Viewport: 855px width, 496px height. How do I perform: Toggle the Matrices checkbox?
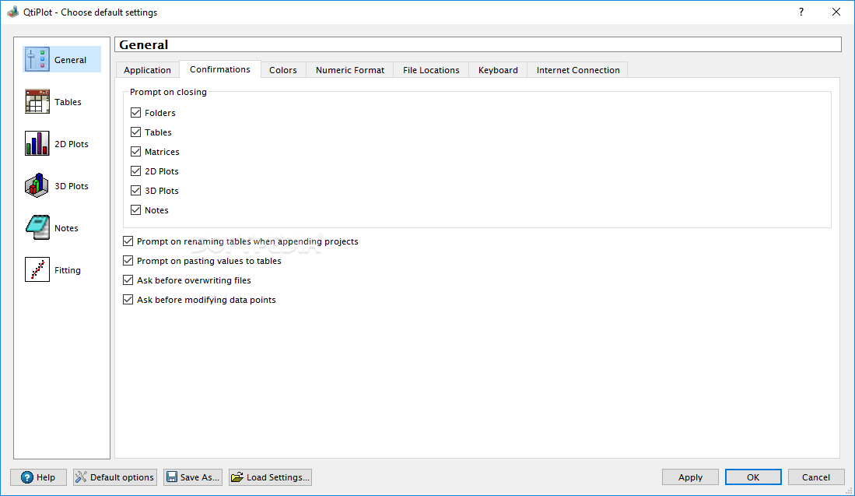click(x=136, y=152)
